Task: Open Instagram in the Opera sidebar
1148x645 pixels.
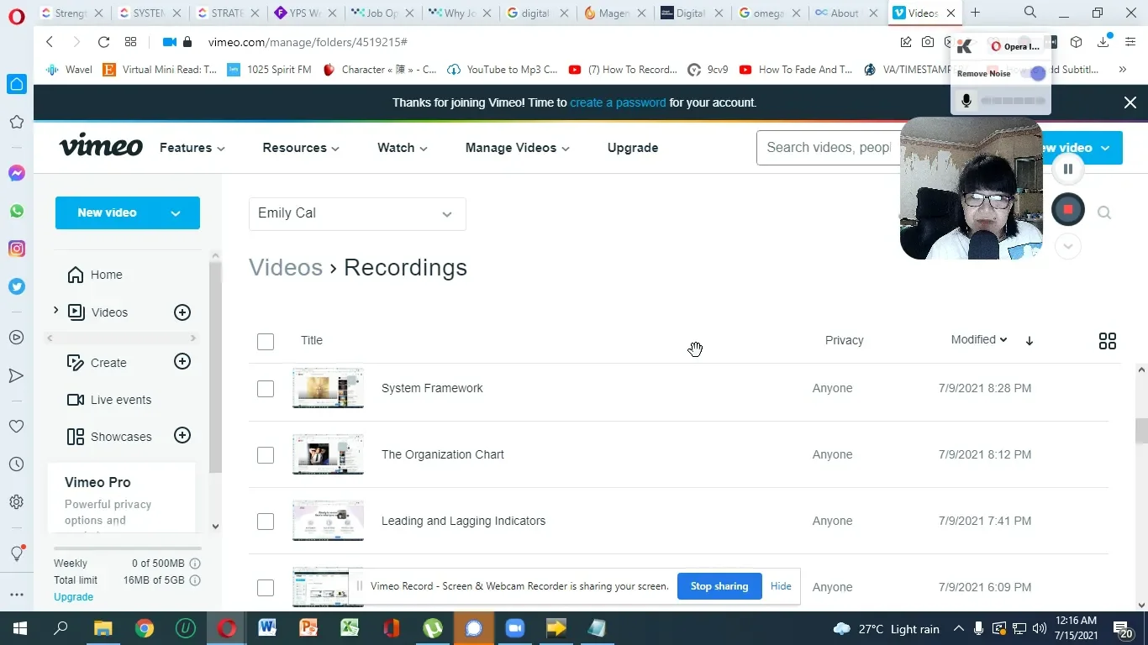Action: (x=16, y=249)
